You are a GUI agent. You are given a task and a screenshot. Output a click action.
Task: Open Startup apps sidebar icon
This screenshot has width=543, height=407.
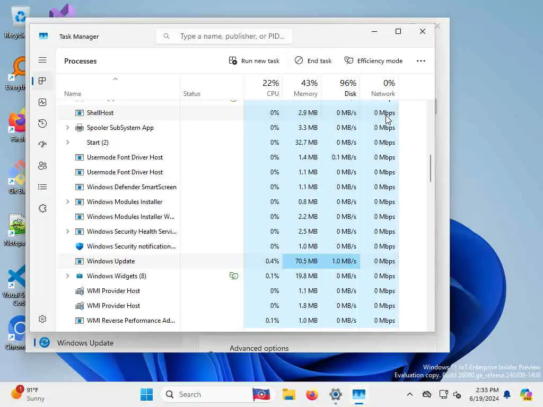[42, 145]
